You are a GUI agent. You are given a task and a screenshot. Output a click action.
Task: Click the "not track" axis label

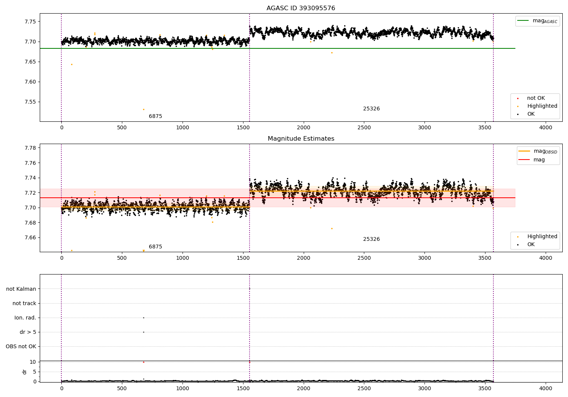click(x=24, y=304)
